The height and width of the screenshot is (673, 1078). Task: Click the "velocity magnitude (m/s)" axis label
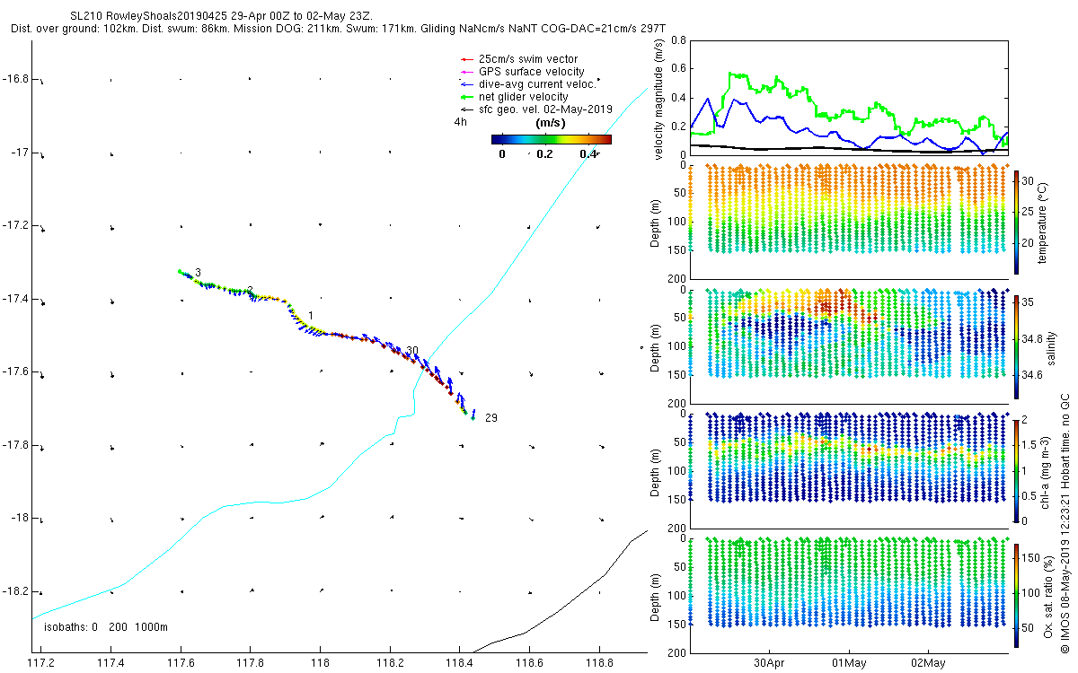(x=659, y=100)
